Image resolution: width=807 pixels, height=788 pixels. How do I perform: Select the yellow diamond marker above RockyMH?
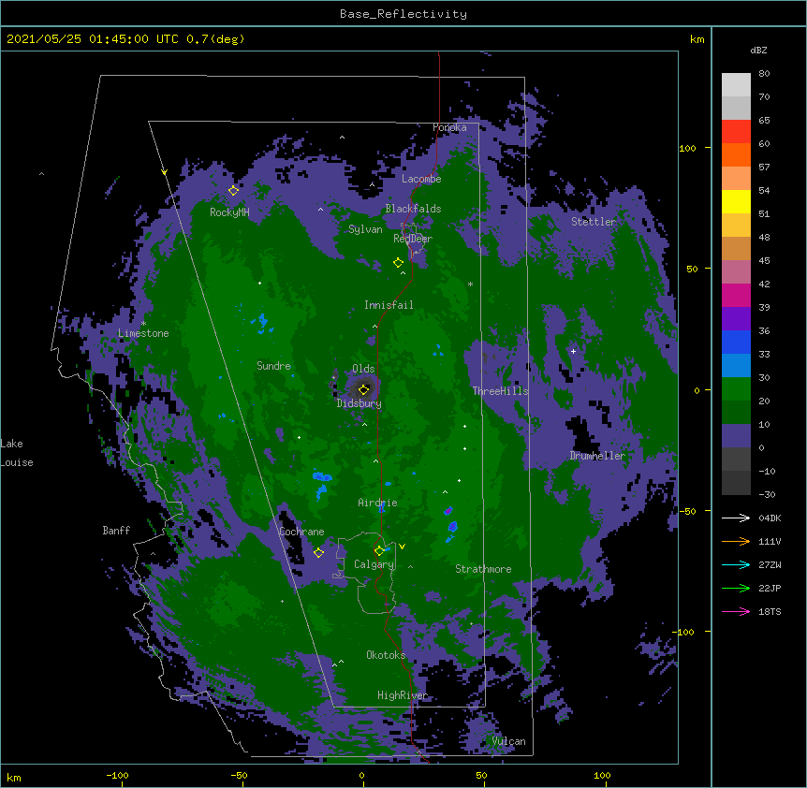233,190
